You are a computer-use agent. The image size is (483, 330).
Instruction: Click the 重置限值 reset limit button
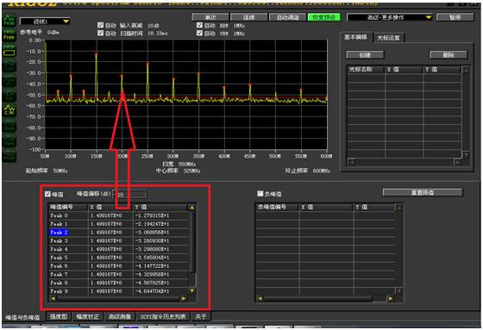coord(423,192)
